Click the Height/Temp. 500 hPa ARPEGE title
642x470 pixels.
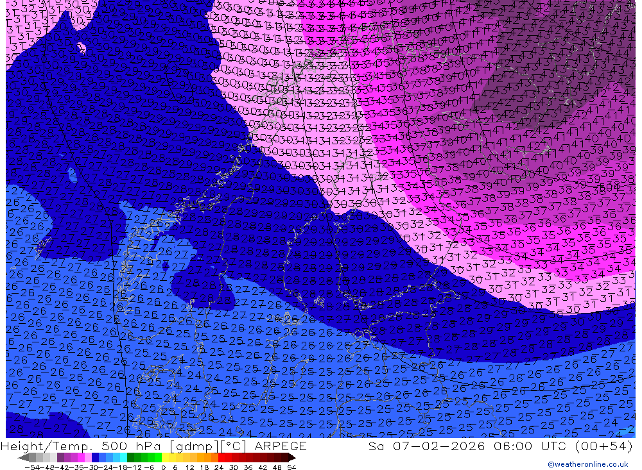pos(153,446)
